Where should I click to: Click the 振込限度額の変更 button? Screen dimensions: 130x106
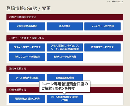[65, 77]
